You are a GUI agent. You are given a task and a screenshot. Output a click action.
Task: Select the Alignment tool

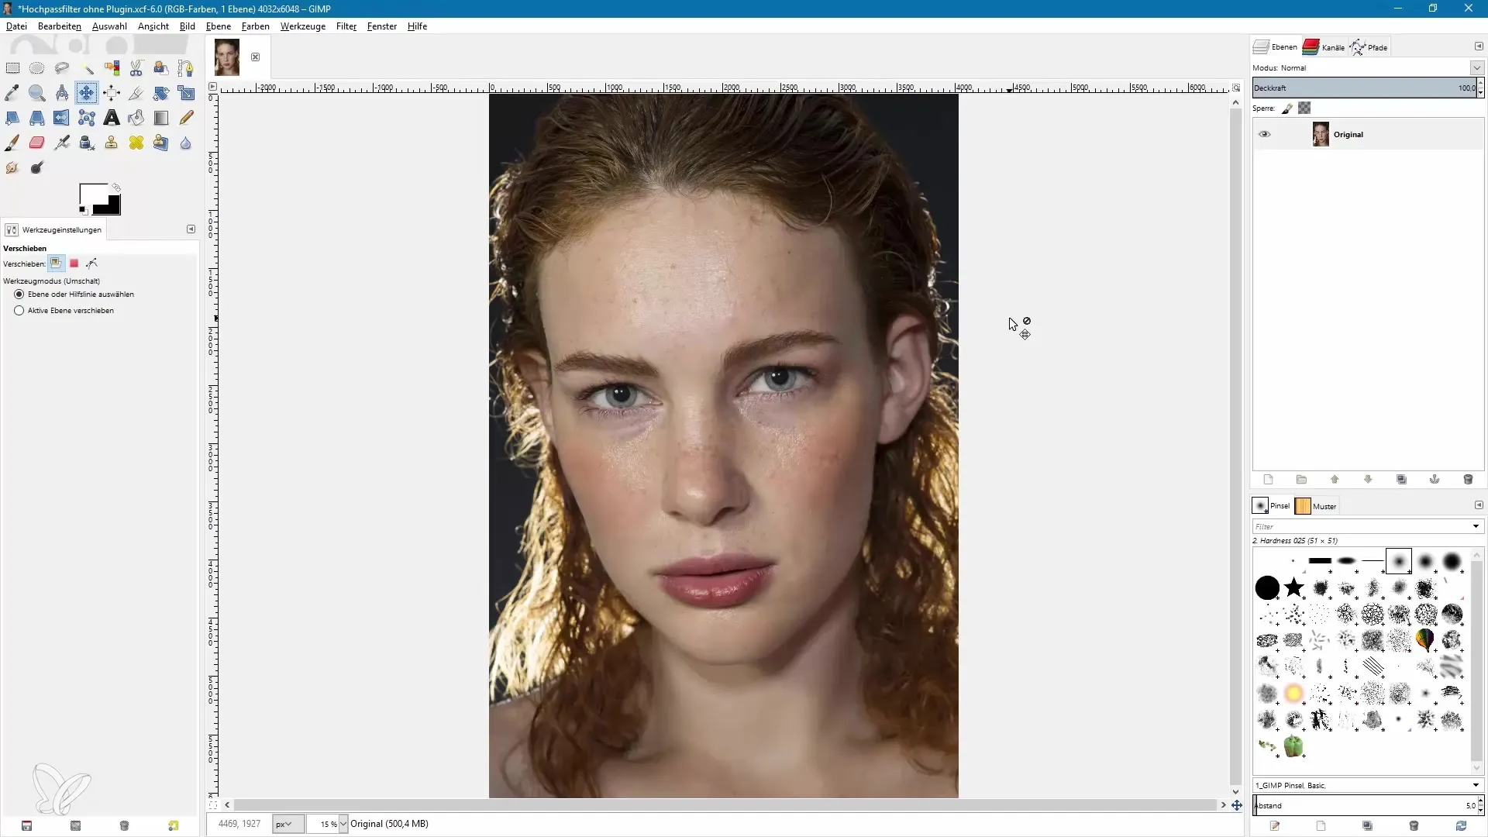112,93
